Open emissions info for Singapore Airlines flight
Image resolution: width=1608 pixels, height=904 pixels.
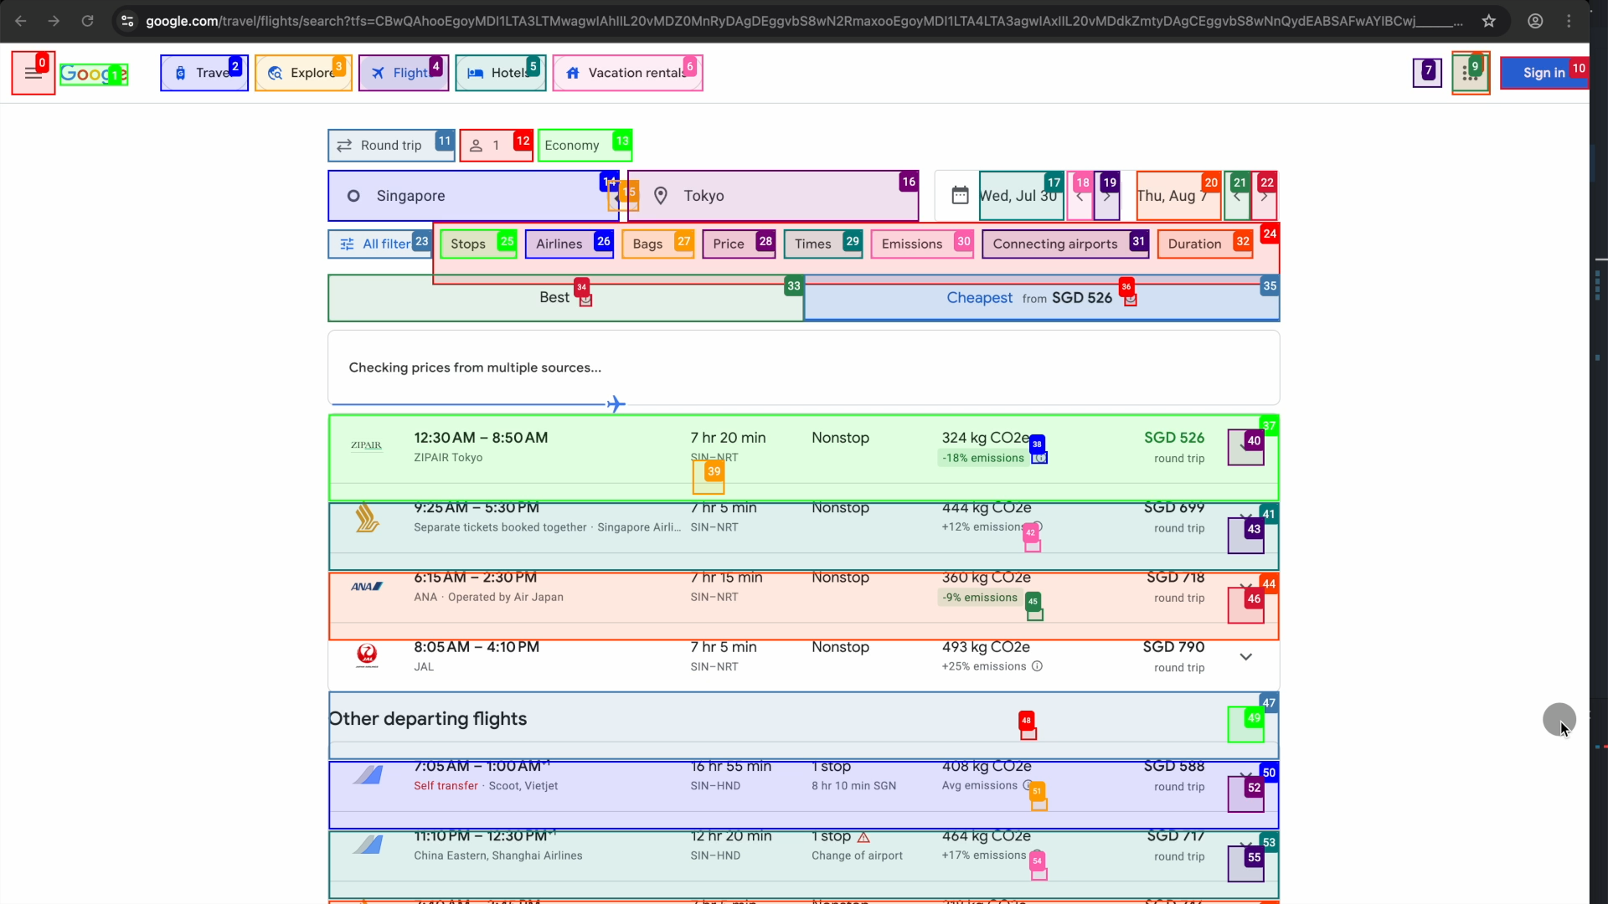click(x=1037, y=527)
